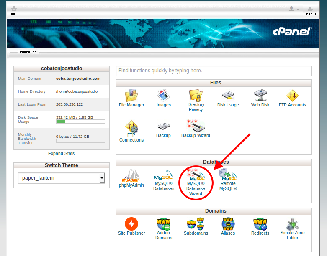The width and height of the screenshot is (327, 256).
Task: Click the Switch Theme panel header
Action: coord(61,165)
